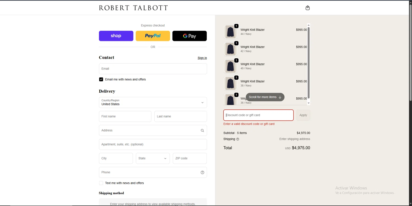Click the quantity badge on 44 / Navy blazer
This screenshot has height=206, width=412.
[x=236, y=26]
